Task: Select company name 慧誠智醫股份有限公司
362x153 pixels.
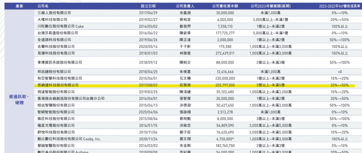Action: (56, 146)
